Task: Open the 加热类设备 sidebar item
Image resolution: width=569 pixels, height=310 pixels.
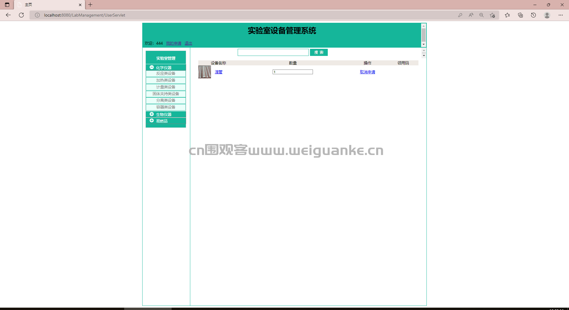Action: tap(166, 80)
